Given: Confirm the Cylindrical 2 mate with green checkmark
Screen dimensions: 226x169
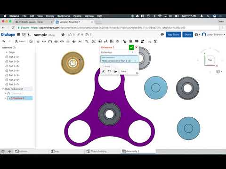Looking at the screenshot, I should [x=131, y=47].
